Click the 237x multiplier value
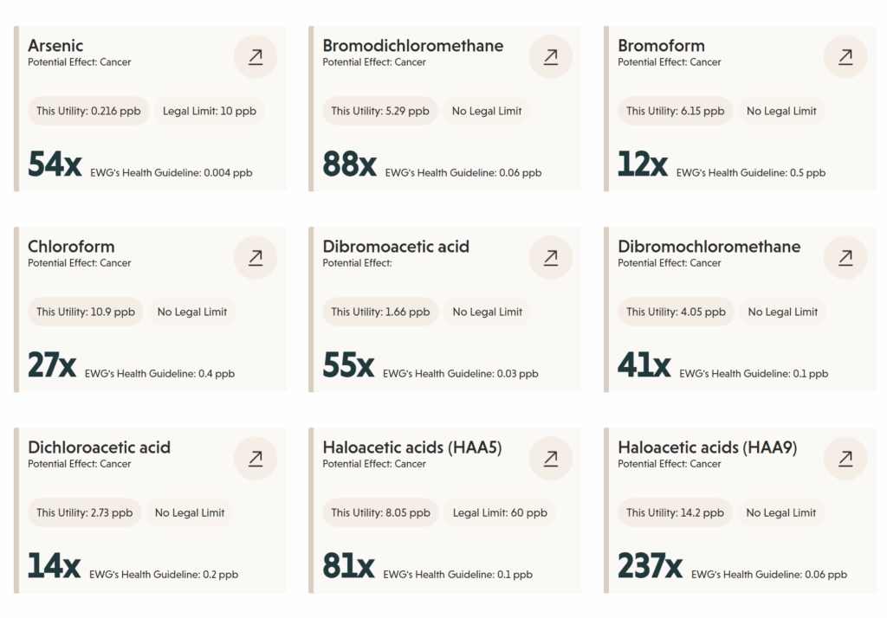Screen dimensions: 887x618 (650, 565)
